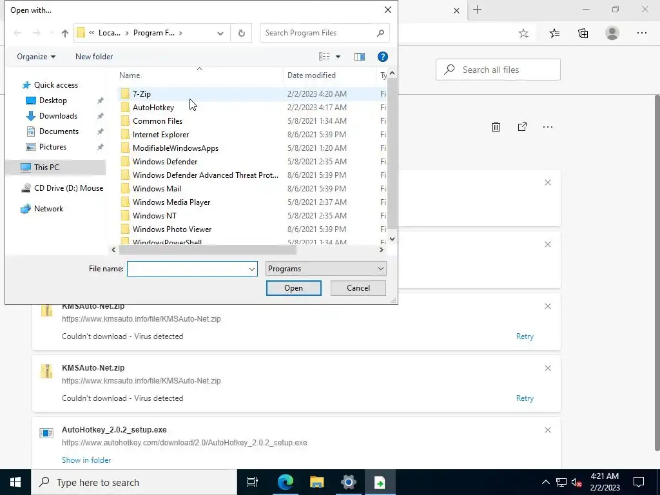The width and height of the screenshot is (660, 495).
Task: Toggle the preview pane icon
Action: point(360,57)
